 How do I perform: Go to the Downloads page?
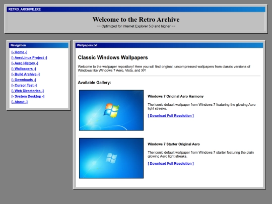coord(24,80)
